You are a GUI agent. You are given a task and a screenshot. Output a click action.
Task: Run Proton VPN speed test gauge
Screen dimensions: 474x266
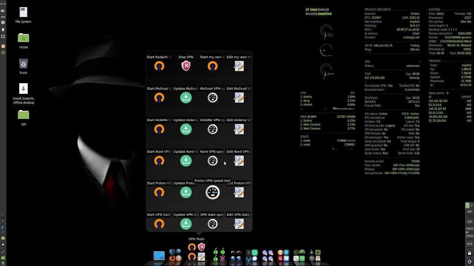213,192
